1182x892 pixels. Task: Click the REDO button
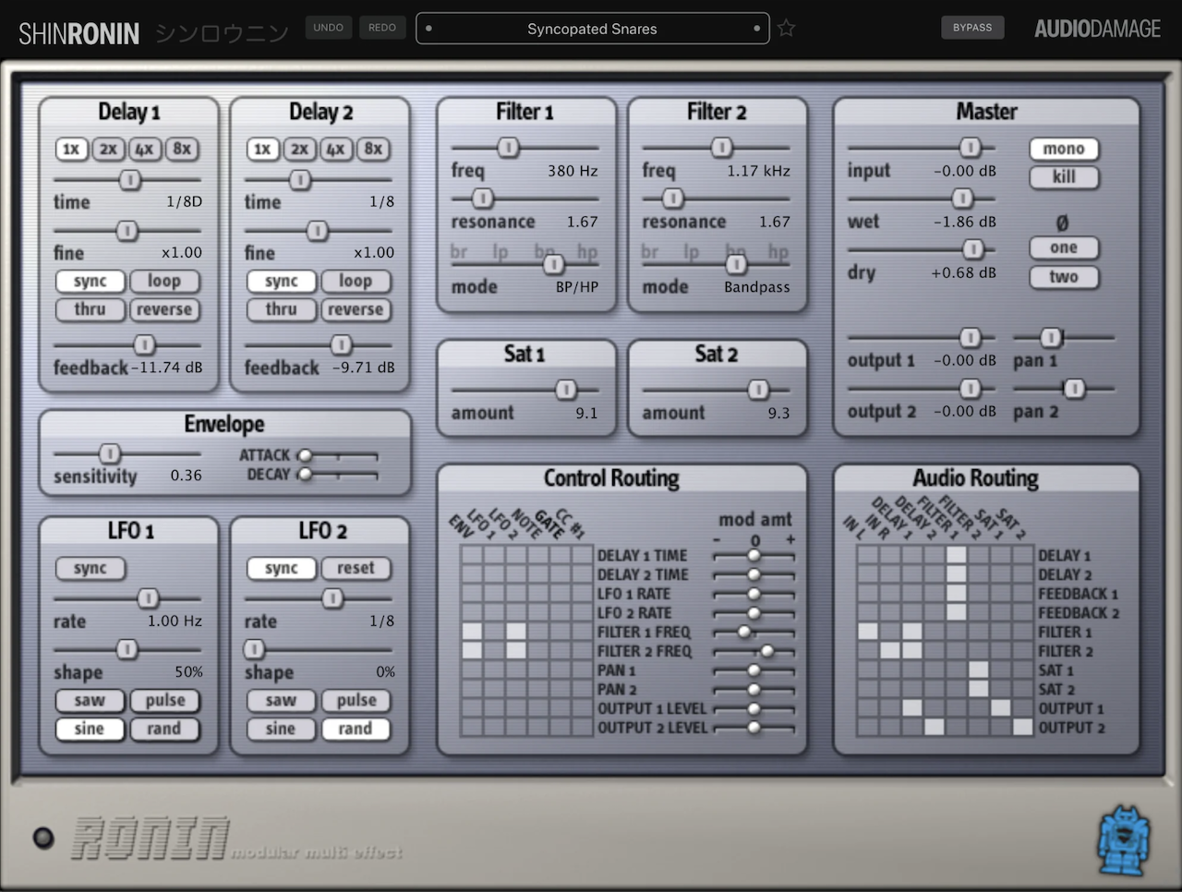(382, 28)
